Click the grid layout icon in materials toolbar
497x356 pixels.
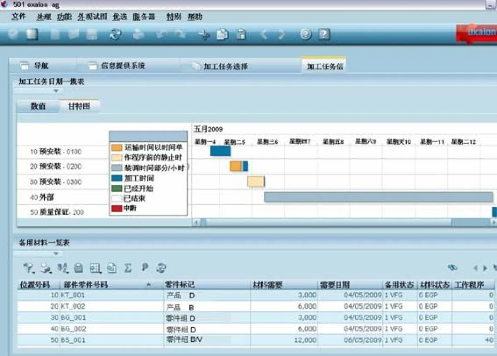pos(96,268)
